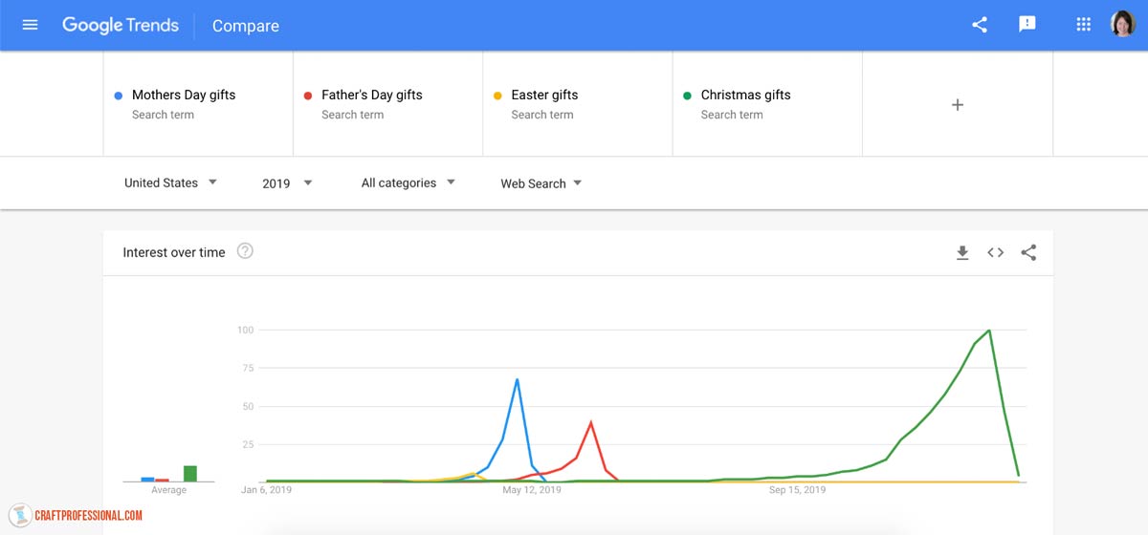Click the account profile avatar
This screenshot has height=535, width=1148.
(x=1123, y=25)
